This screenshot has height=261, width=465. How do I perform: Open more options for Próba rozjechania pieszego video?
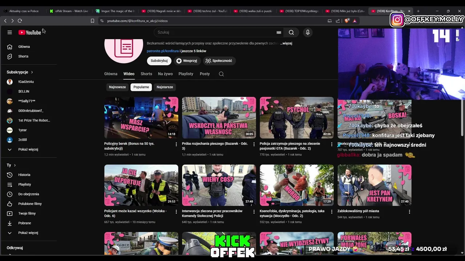[254, 144]
